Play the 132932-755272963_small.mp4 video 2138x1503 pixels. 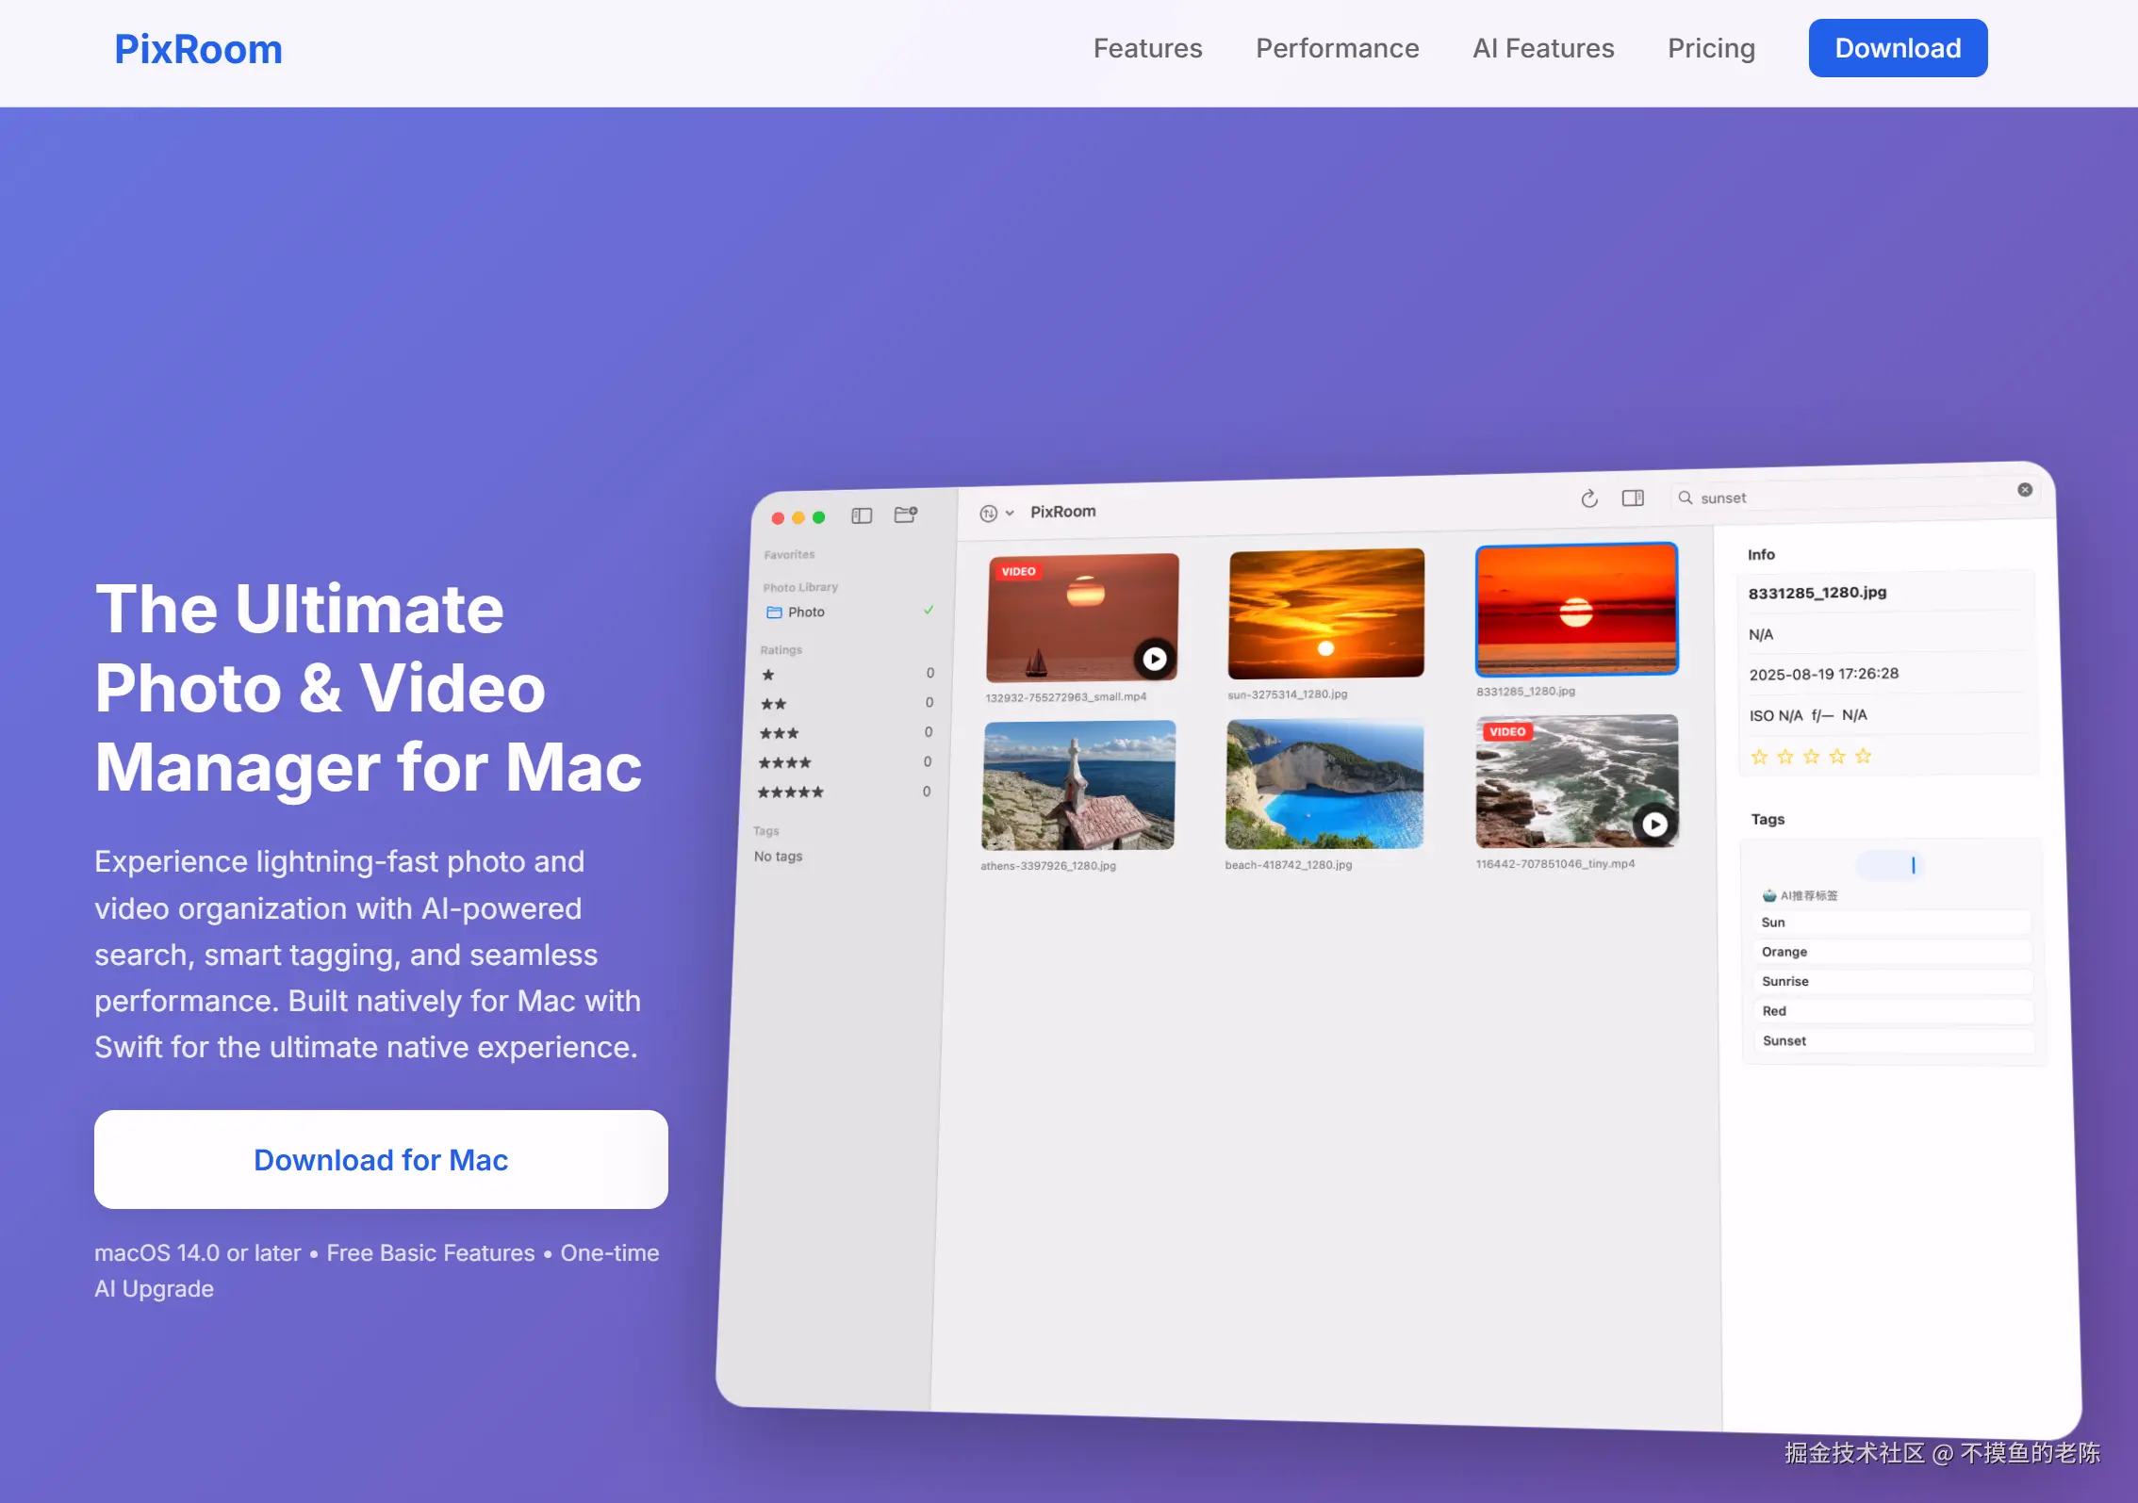pos(1154,659)
